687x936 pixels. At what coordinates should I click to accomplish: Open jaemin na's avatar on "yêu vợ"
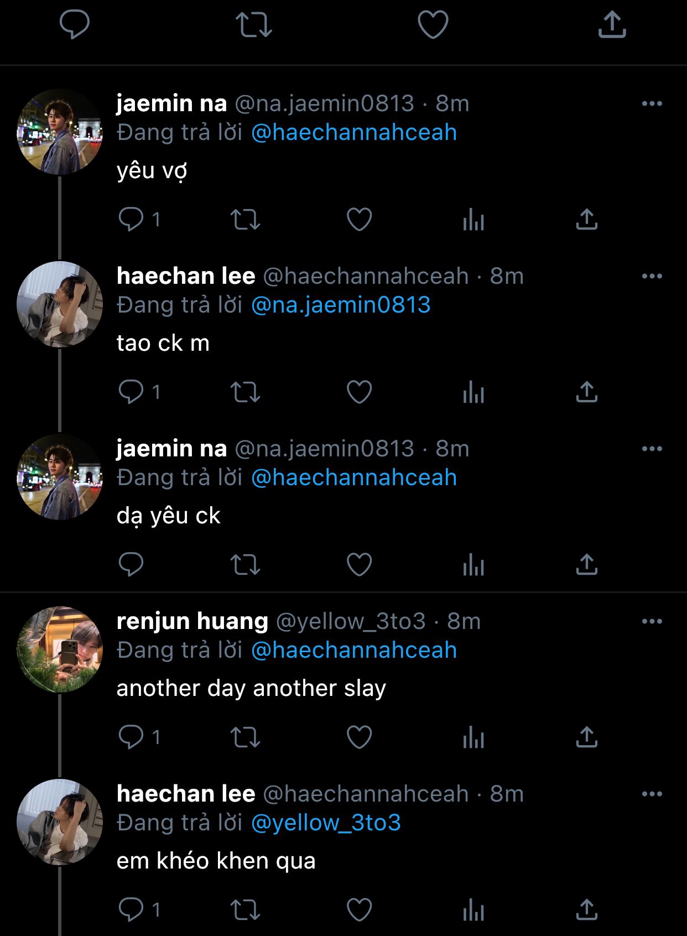[x=60, y=132]
